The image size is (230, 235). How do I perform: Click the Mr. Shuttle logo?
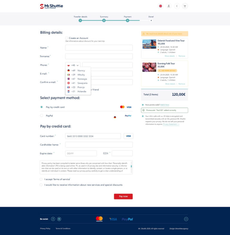(x=52, y=6)
